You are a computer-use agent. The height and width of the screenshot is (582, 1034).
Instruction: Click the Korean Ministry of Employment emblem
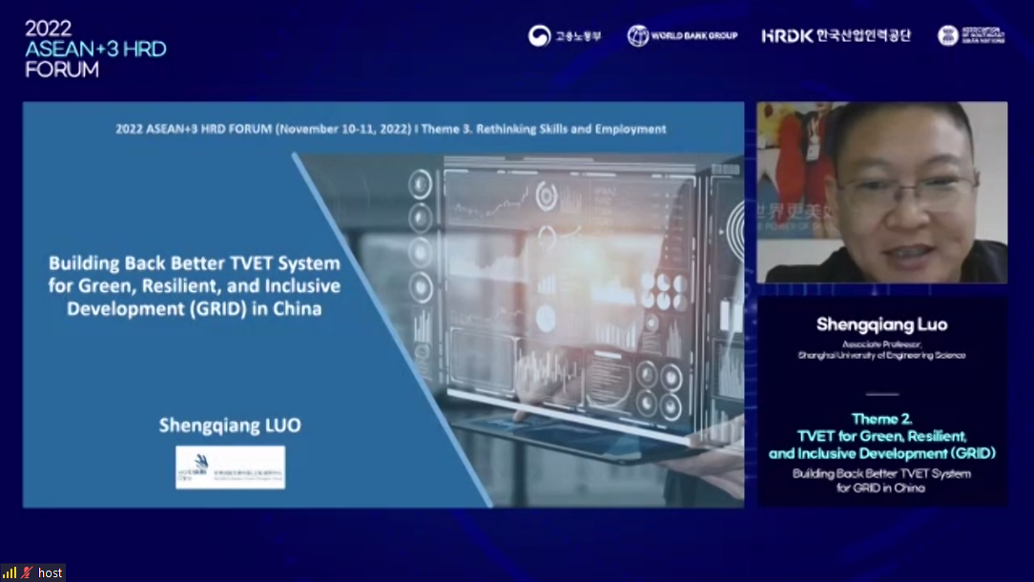point(540,36)
